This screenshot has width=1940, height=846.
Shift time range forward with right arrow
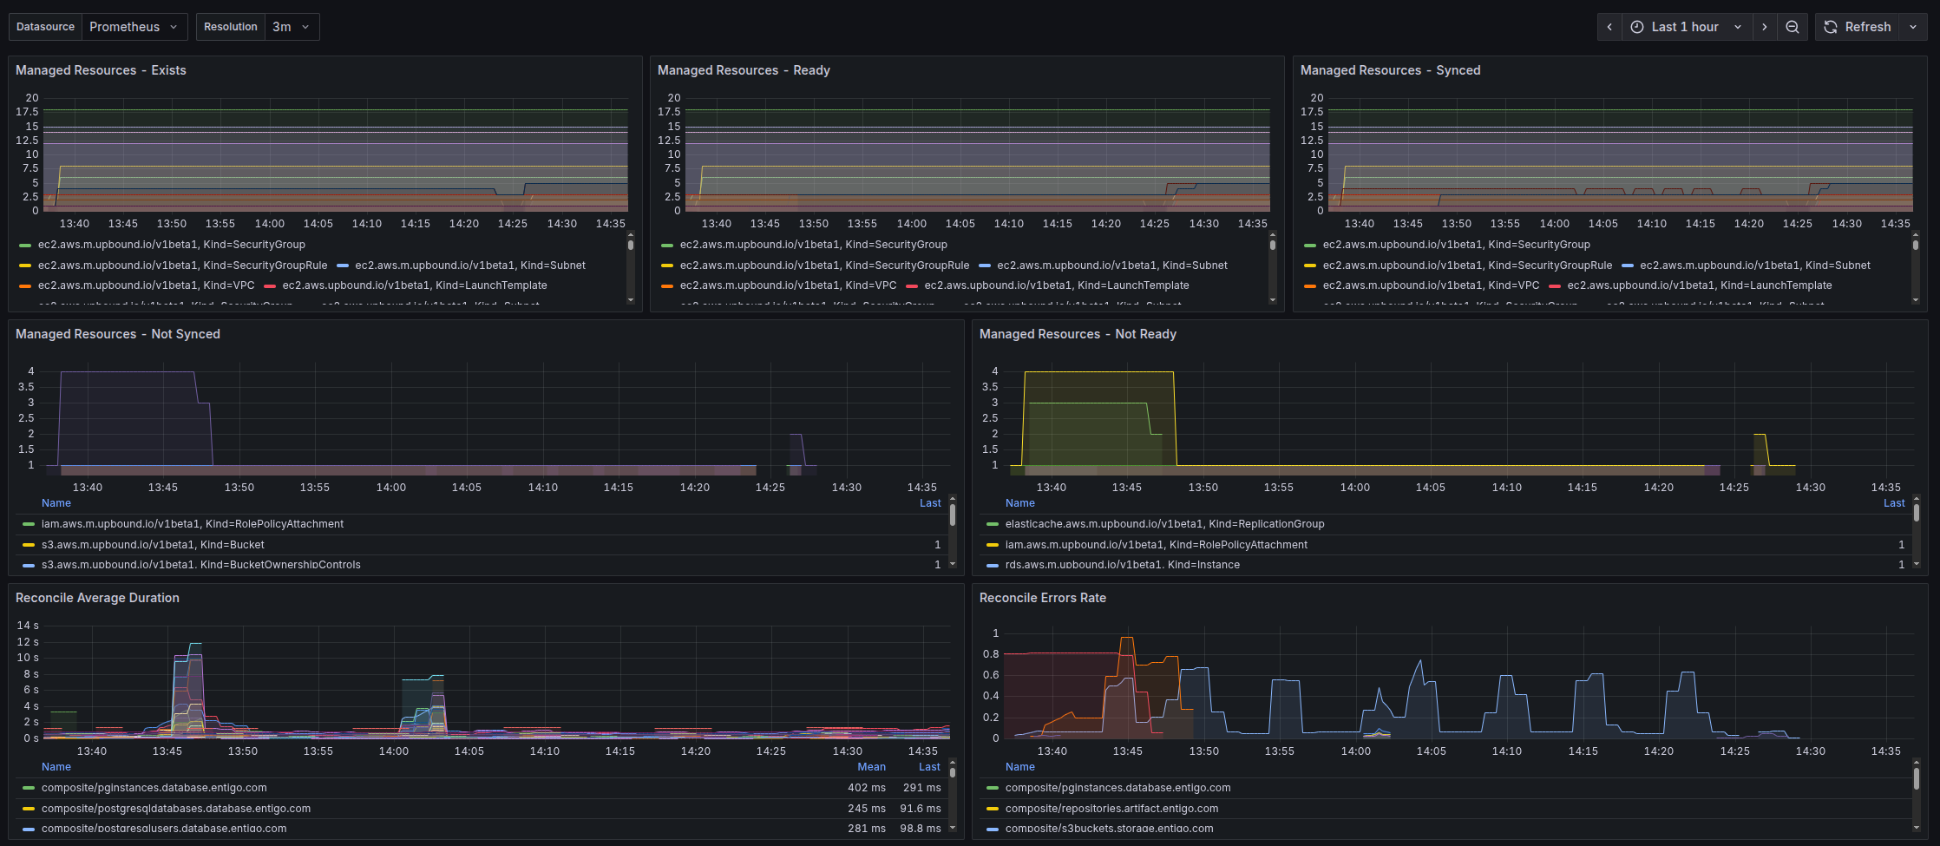click(x=1765, y=27)
